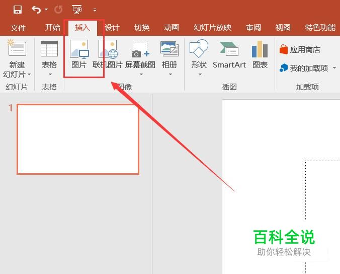The height and width of the screenshot is (274, 340).
Task: Select slide 1 thumbnail in the panel
Action: (78, 139)
